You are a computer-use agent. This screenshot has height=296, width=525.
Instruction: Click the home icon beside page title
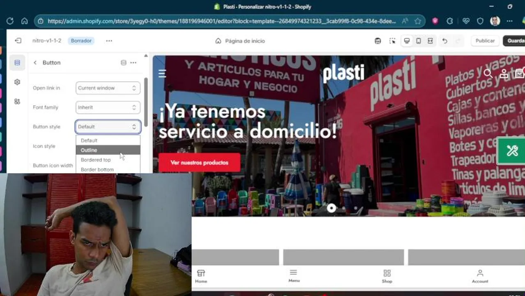[x=218, y=41]
